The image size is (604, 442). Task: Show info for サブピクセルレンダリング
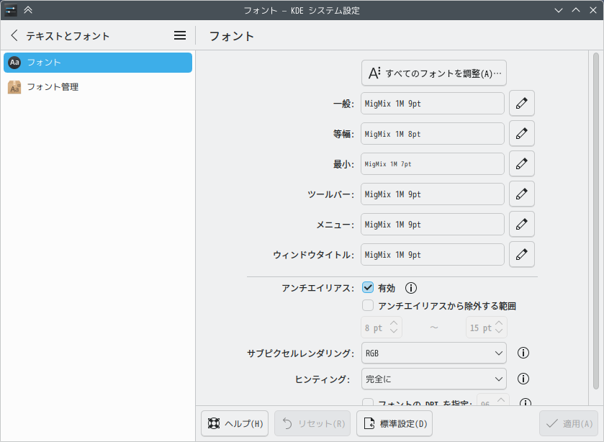[524, 353]
